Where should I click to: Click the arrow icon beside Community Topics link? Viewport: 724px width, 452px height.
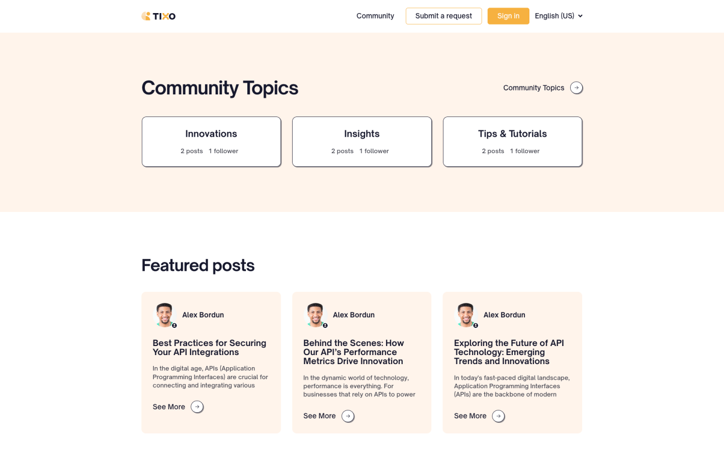576,88
